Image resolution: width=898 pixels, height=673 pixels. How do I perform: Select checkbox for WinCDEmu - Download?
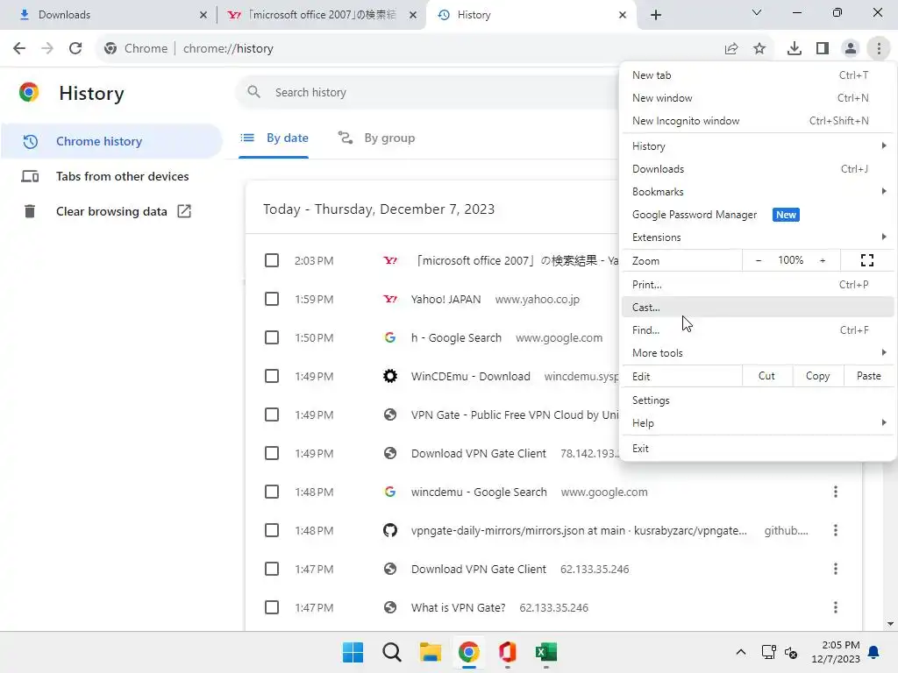[x=272, y=376]
